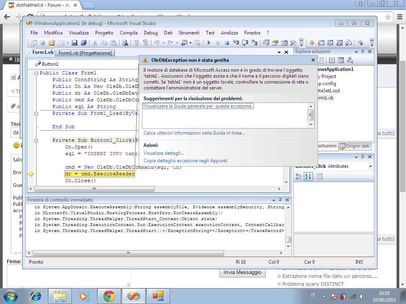Open the Finestra menu
The image size is (406, 304).
pyautogui.click(x=252, y=33)
